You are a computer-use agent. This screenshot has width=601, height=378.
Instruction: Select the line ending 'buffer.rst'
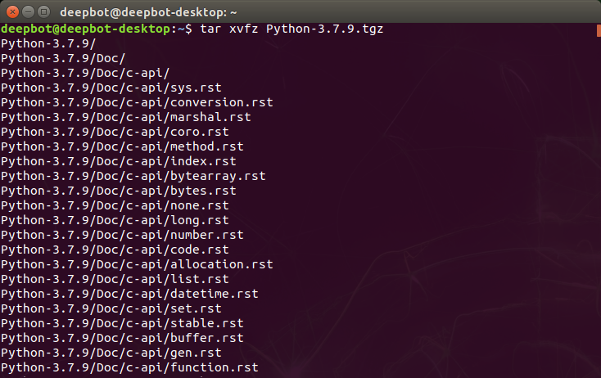click(122, 338)
